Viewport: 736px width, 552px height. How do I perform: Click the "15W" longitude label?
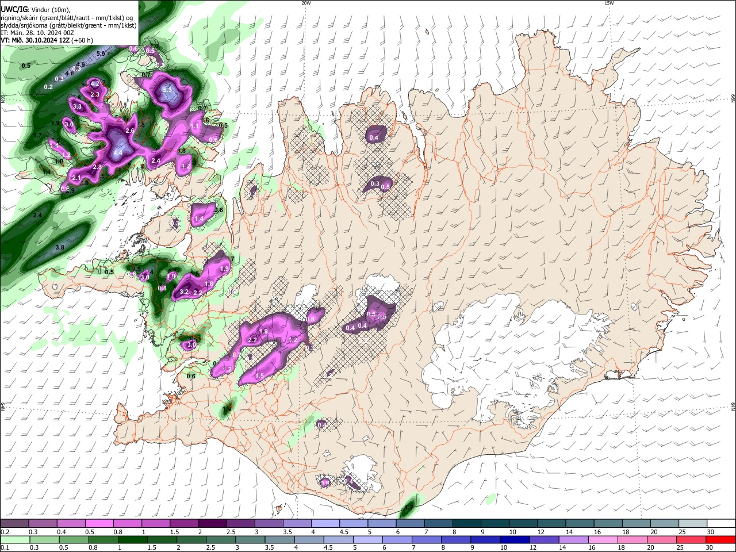click(x=609, y=3)
